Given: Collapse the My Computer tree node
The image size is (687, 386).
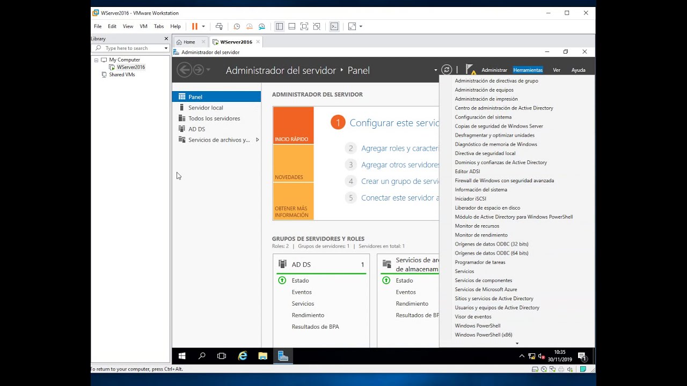Looking at the screenshot, I should pos(96,60).
